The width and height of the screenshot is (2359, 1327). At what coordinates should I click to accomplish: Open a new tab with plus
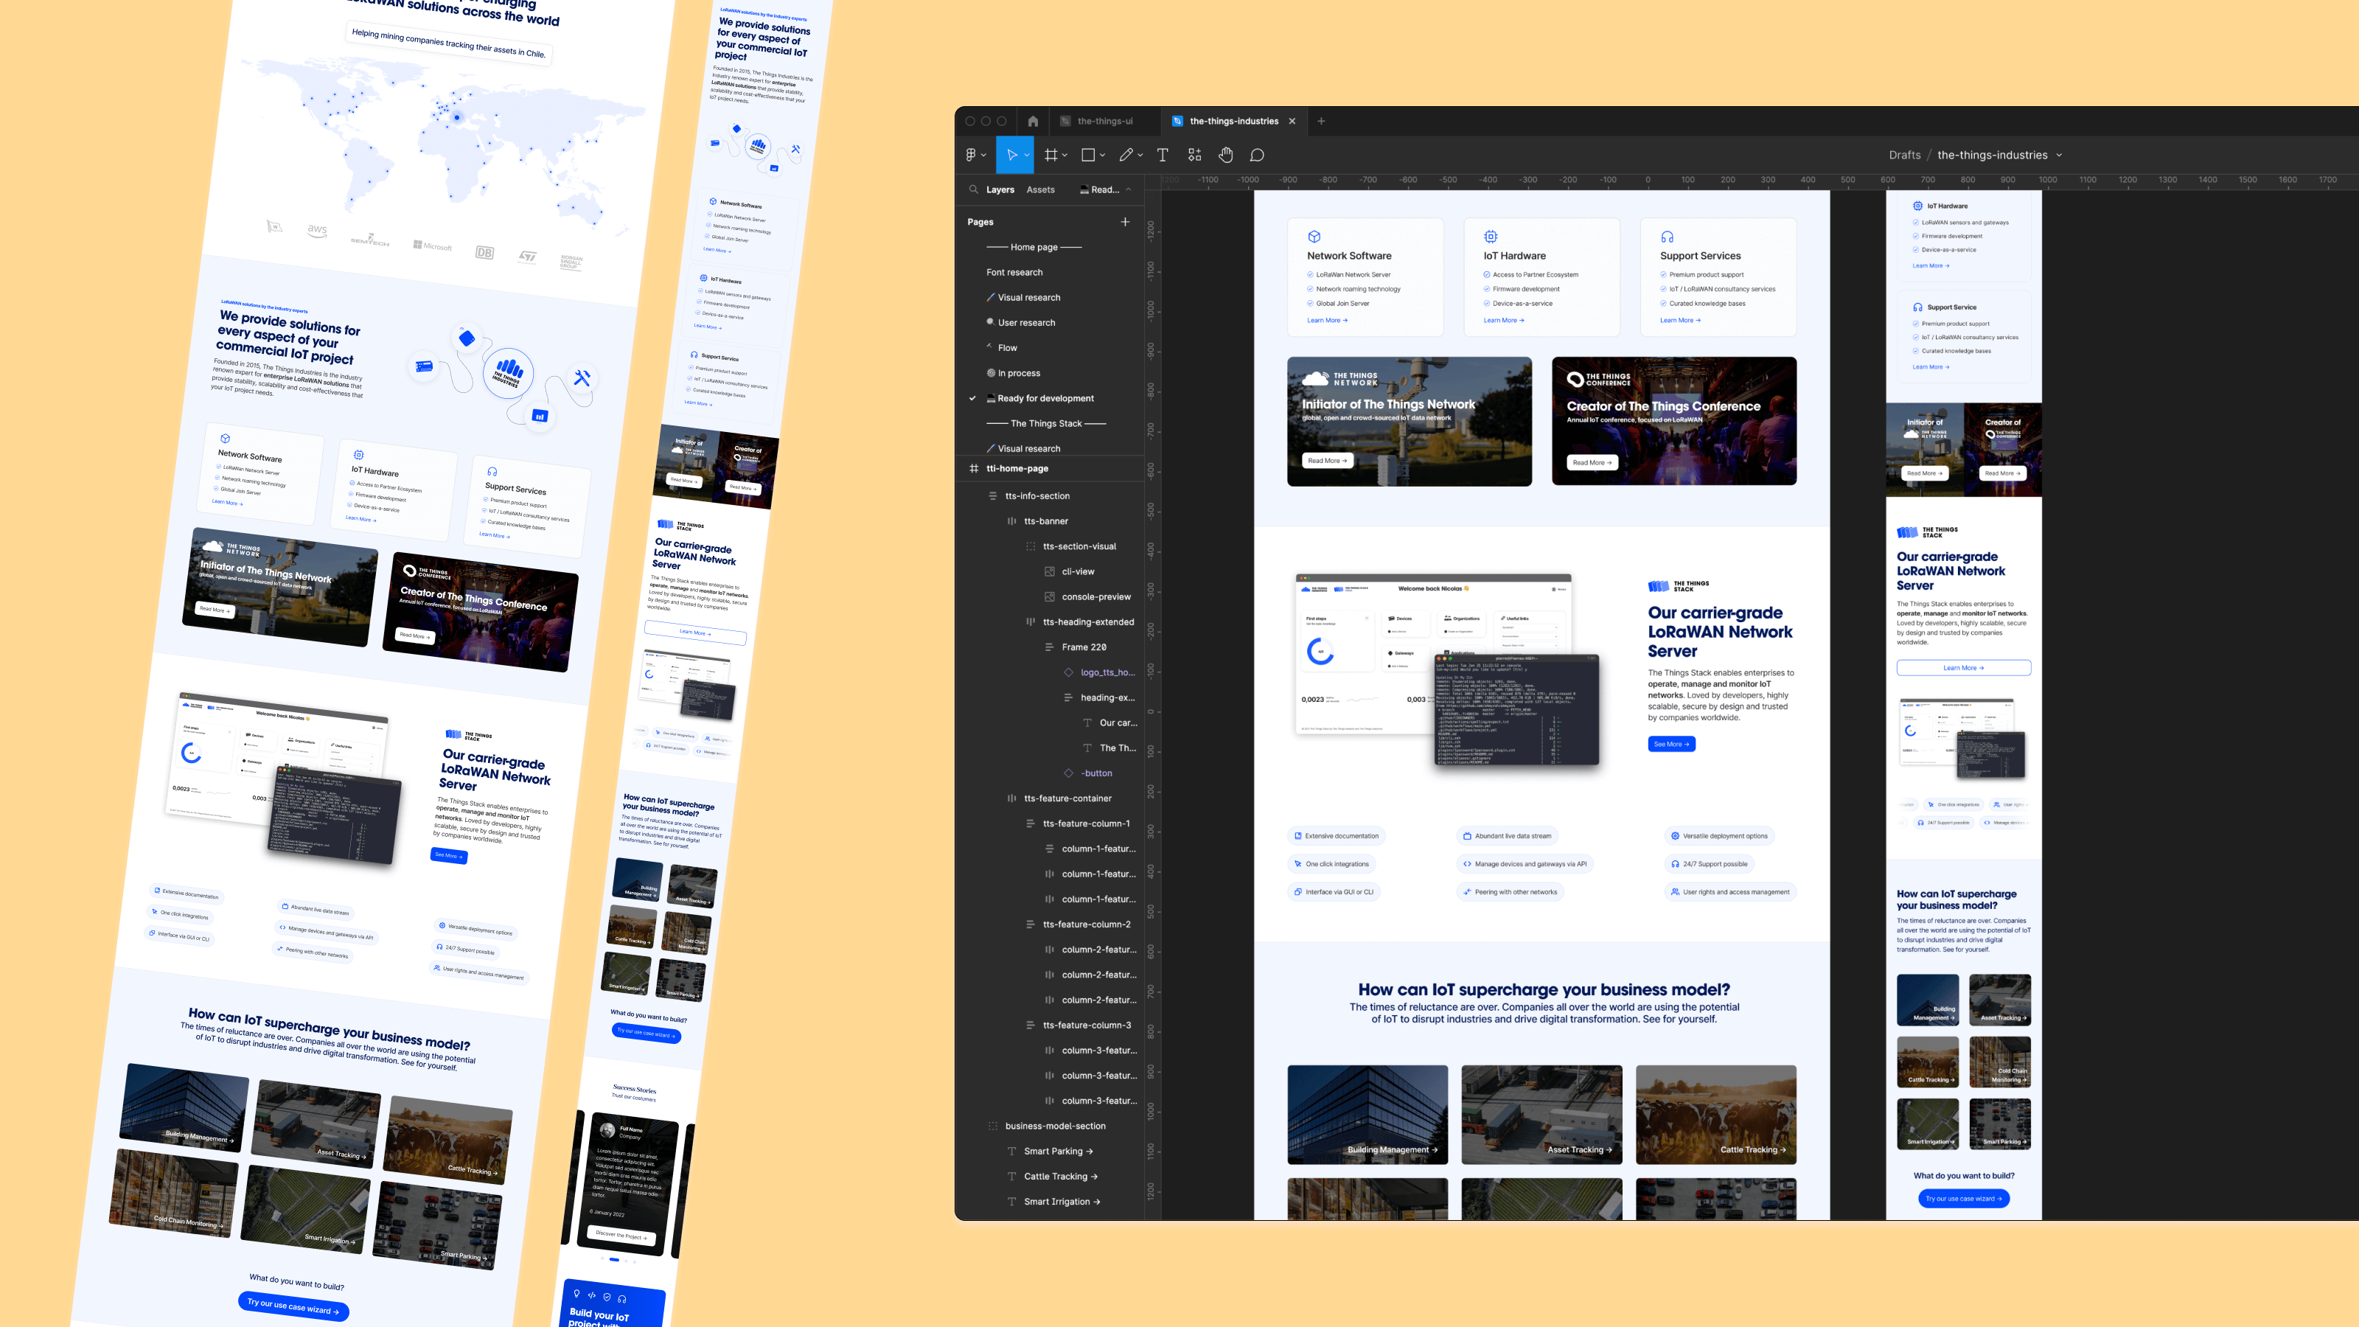coord(1320,121)
